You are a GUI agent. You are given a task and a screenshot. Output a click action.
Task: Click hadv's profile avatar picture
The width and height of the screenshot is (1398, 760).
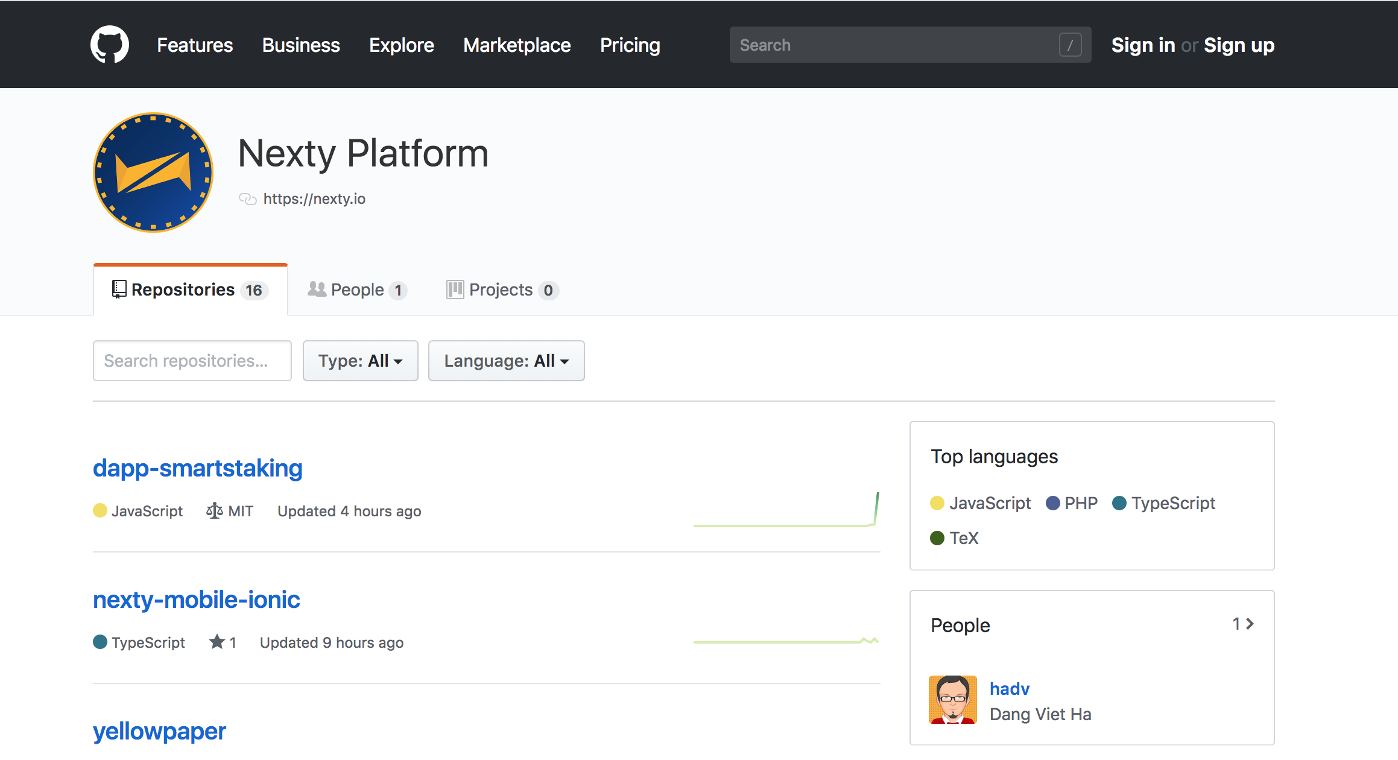(x=952, y=700)
